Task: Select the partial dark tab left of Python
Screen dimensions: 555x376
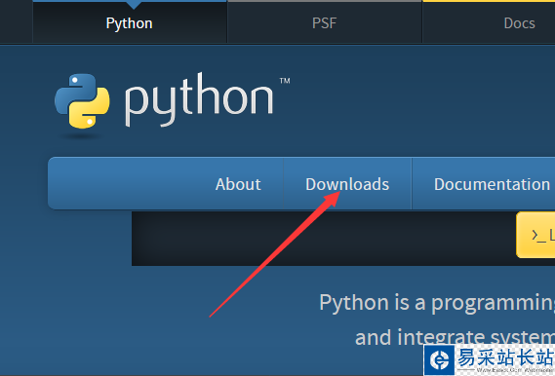Action: click(16, 21)
